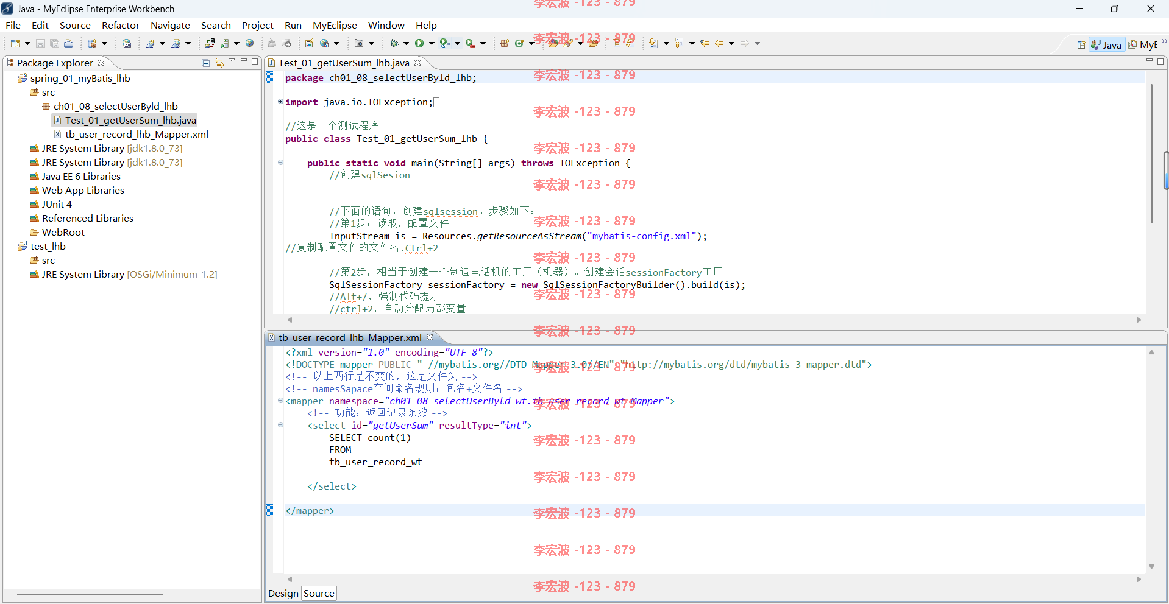Click the Last Edit Location icon

click(705, 43)
